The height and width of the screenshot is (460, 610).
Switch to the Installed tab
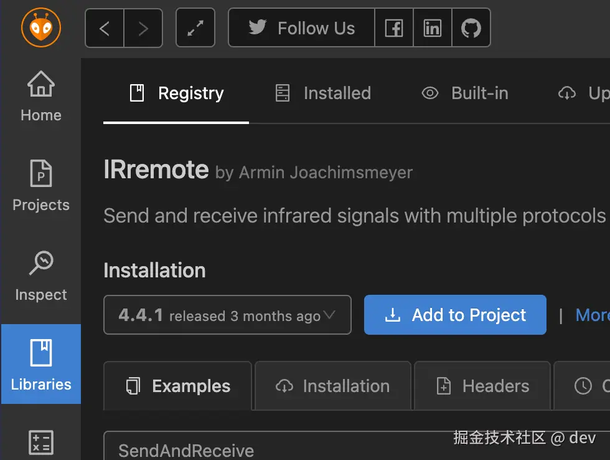tap(323, 93)
